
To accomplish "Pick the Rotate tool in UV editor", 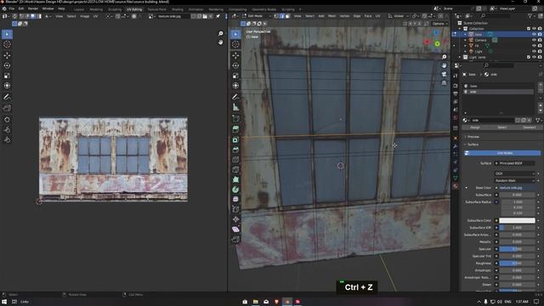I will point(7,65).
